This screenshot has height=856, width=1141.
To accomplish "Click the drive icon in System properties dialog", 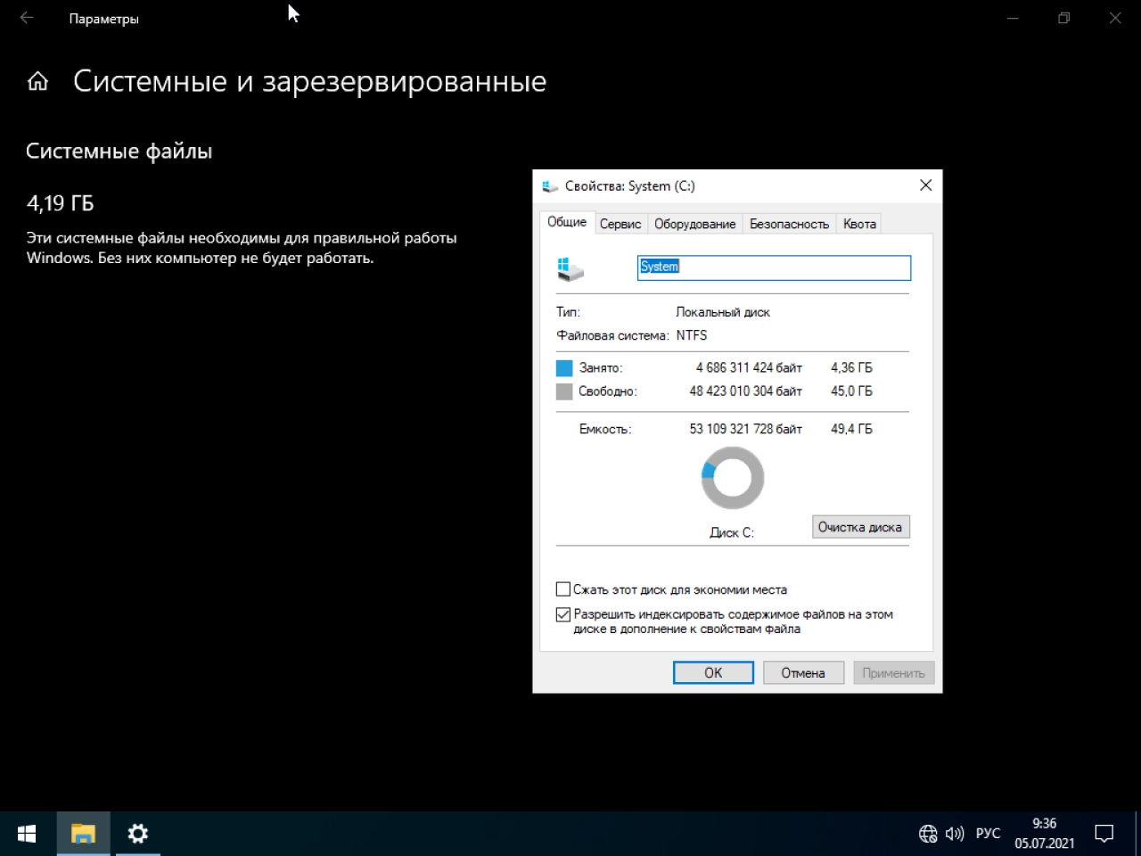I will [x=570, y=268].
